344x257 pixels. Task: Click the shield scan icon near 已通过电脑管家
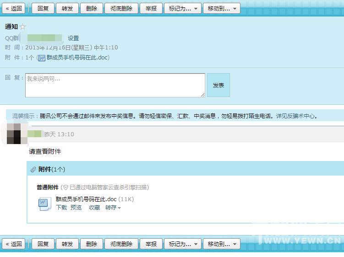pos(66,187)
